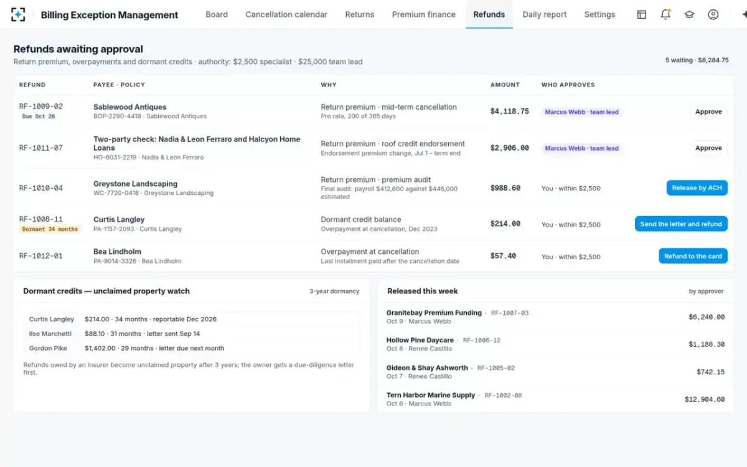This screenshot has height=467, width=747.
Task: Click Return premium · premium audit reason
Action: 376,179
